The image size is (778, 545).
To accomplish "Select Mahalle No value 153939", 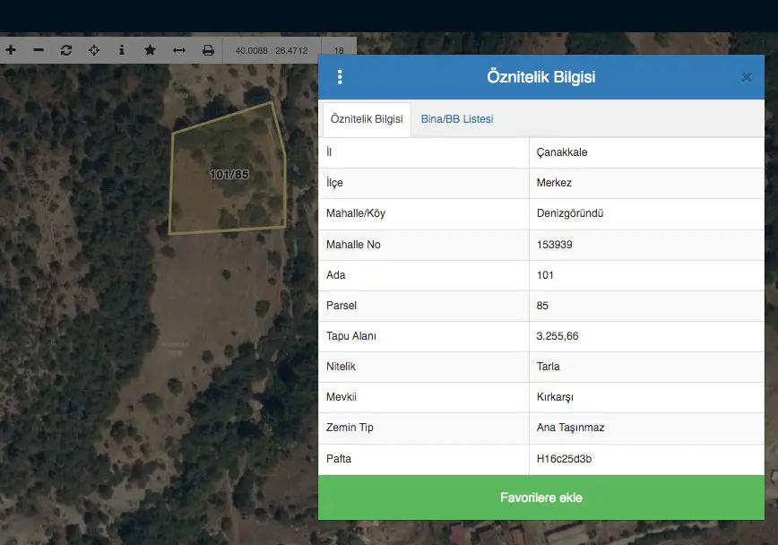I will coord(554,245).
